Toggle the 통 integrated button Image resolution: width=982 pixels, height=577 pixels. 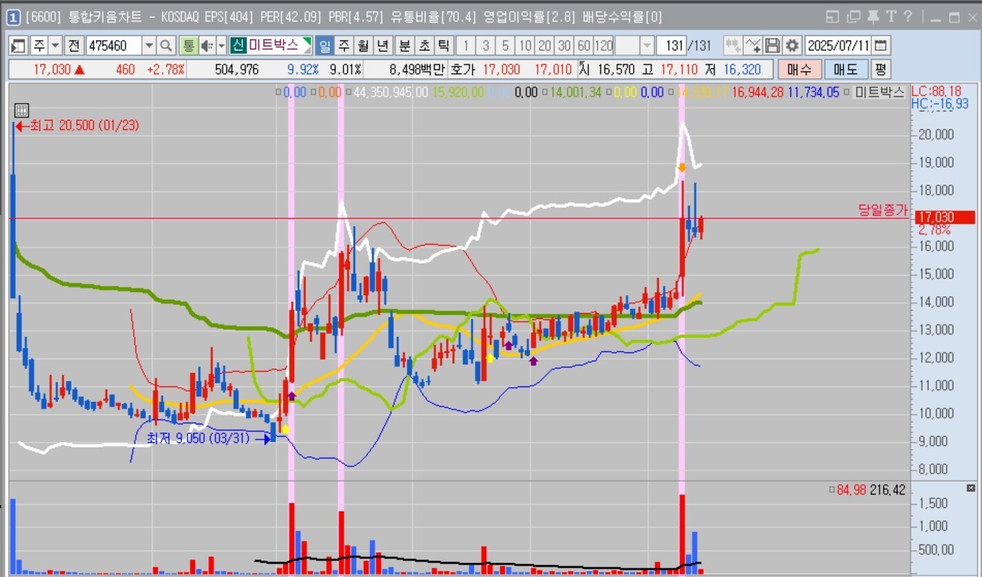tap(188, 46)
